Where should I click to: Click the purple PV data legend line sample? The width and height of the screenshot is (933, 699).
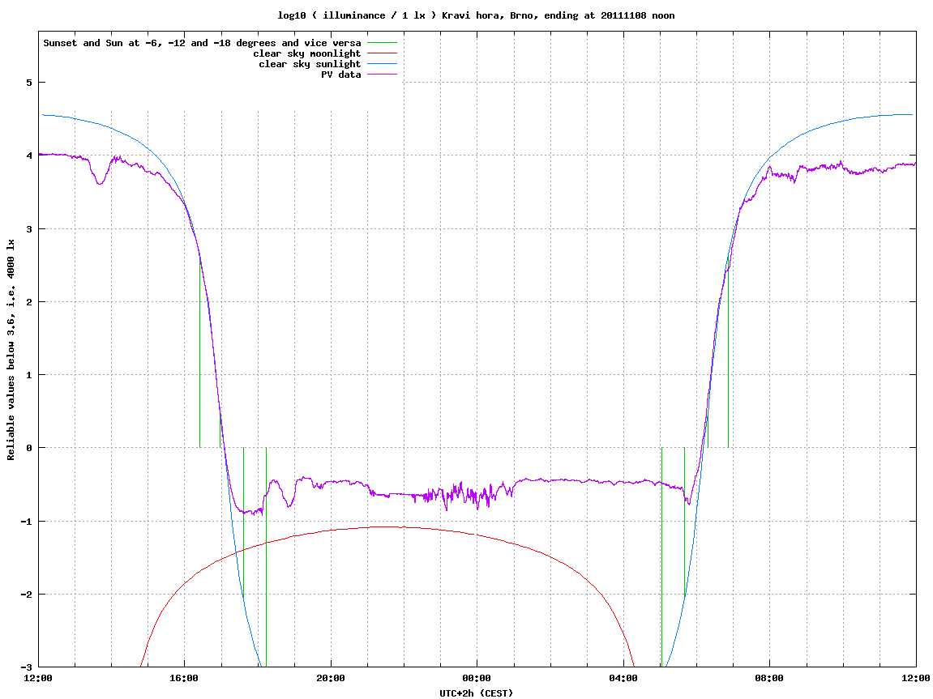382,75
